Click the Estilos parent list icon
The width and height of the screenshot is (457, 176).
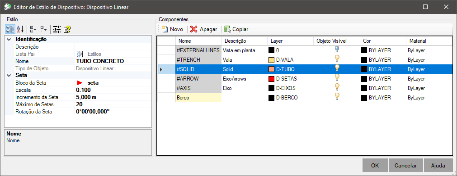pyautogui.click(x=80, y=54)
